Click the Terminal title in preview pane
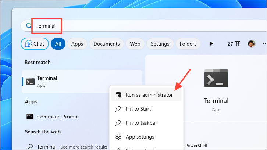 pyautogui.click(x=216, y=101)
